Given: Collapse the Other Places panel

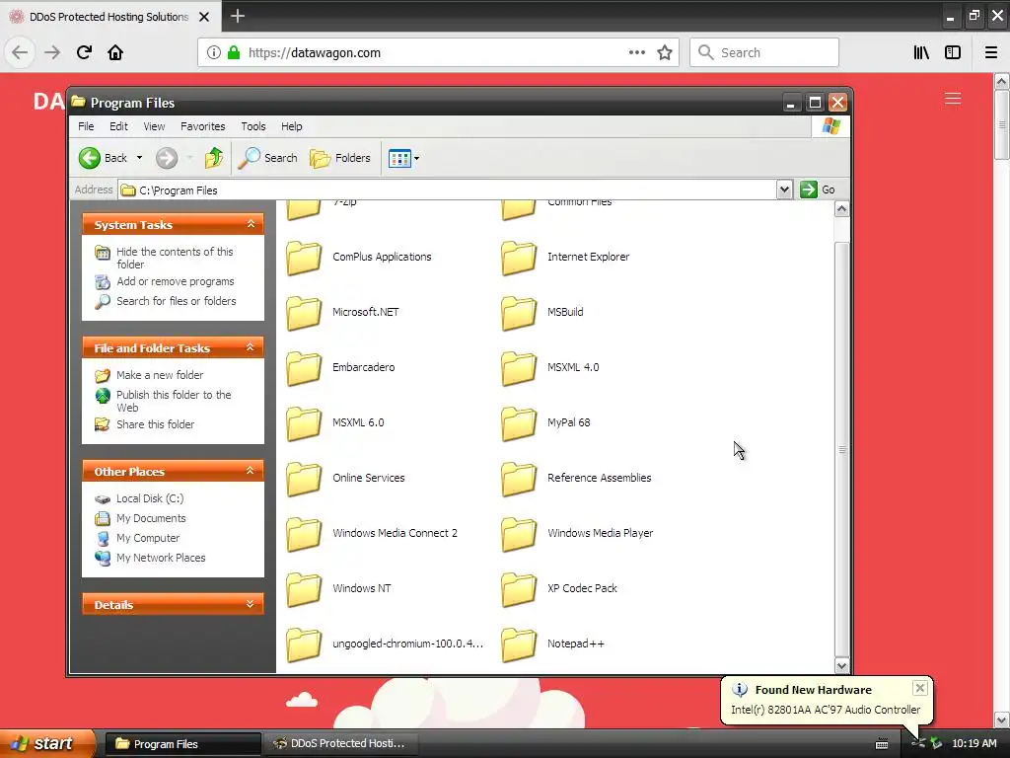Looking at the screenshot, I should (251, 471).
